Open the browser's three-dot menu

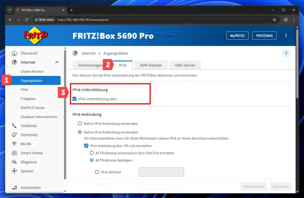(294, 20)
